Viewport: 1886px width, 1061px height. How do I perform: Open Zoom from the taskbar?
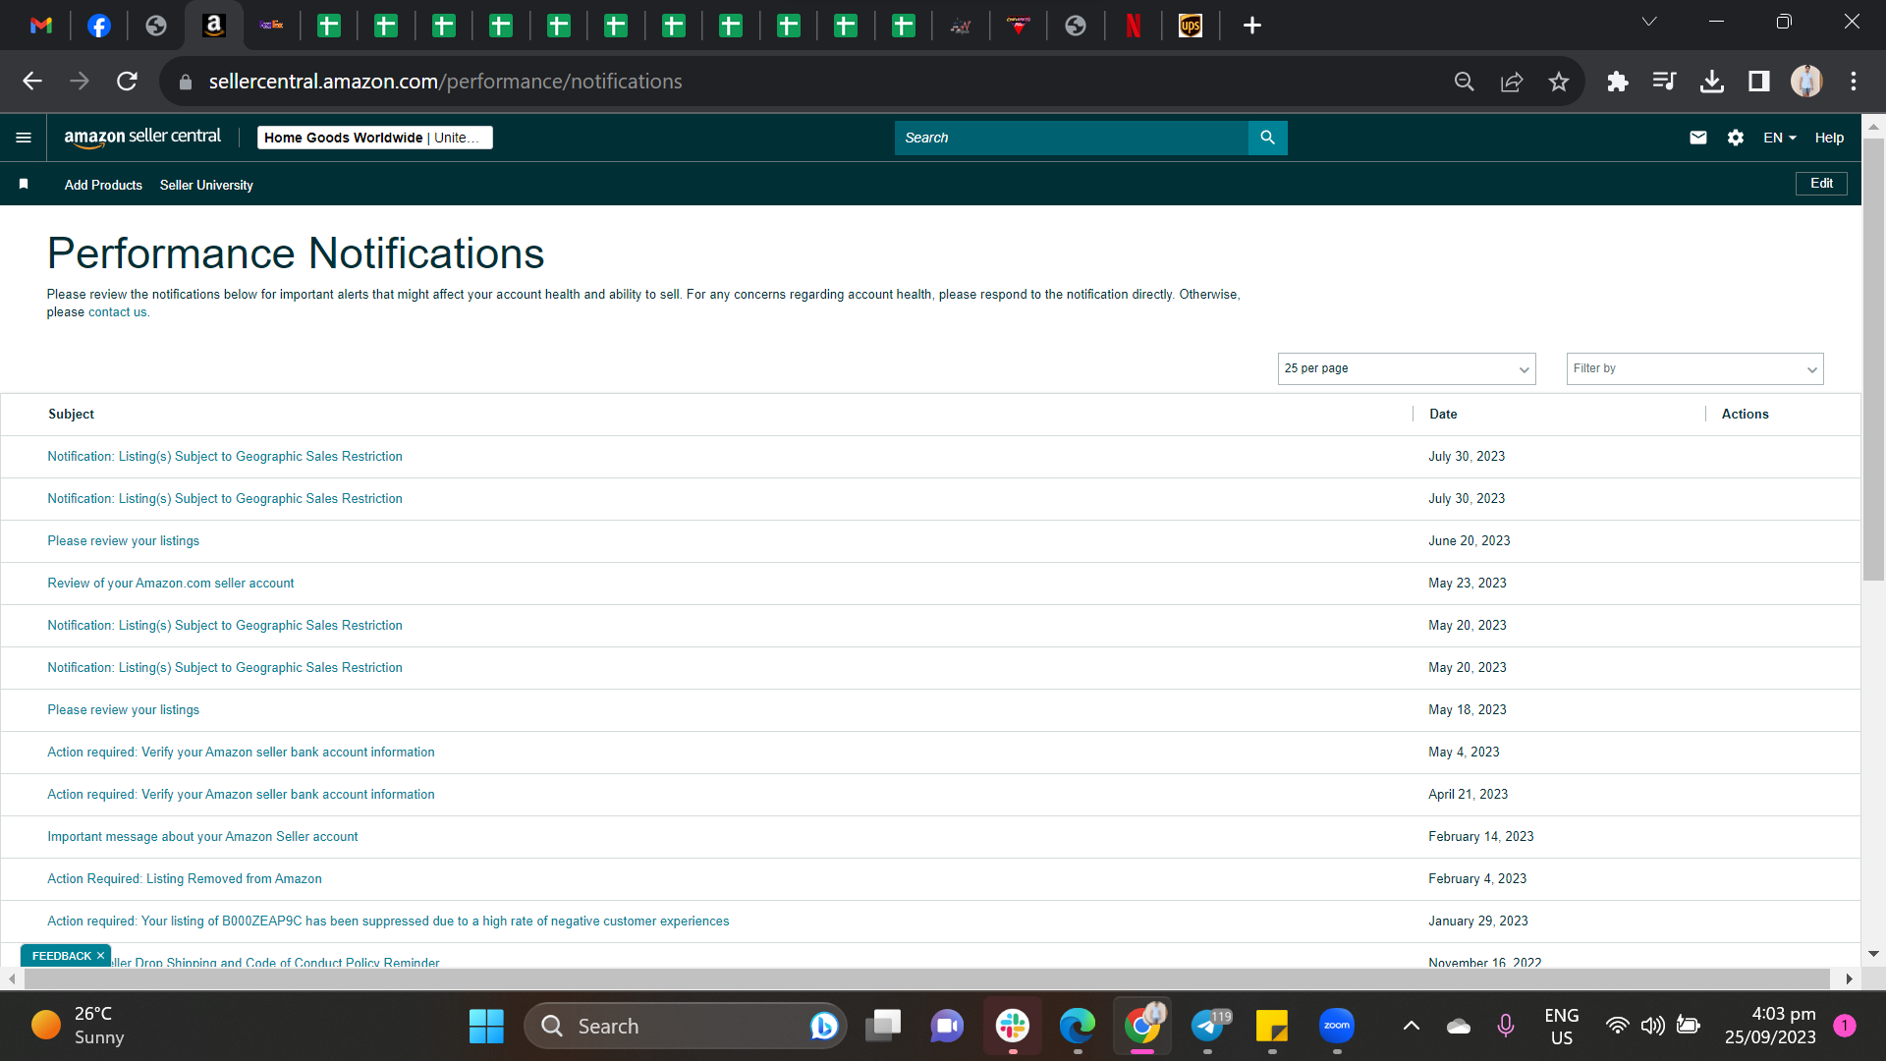pyautogui.click(x=1337, y=1027)
